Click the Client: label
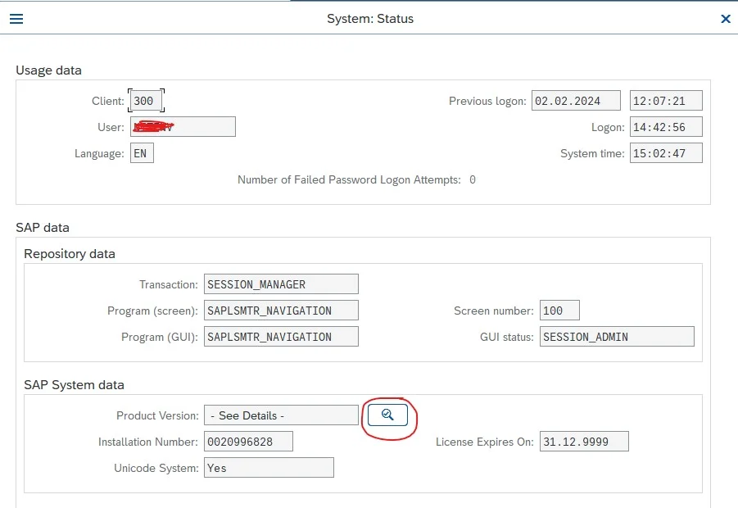The image size is (738, 508). click(x=108, y=101)
